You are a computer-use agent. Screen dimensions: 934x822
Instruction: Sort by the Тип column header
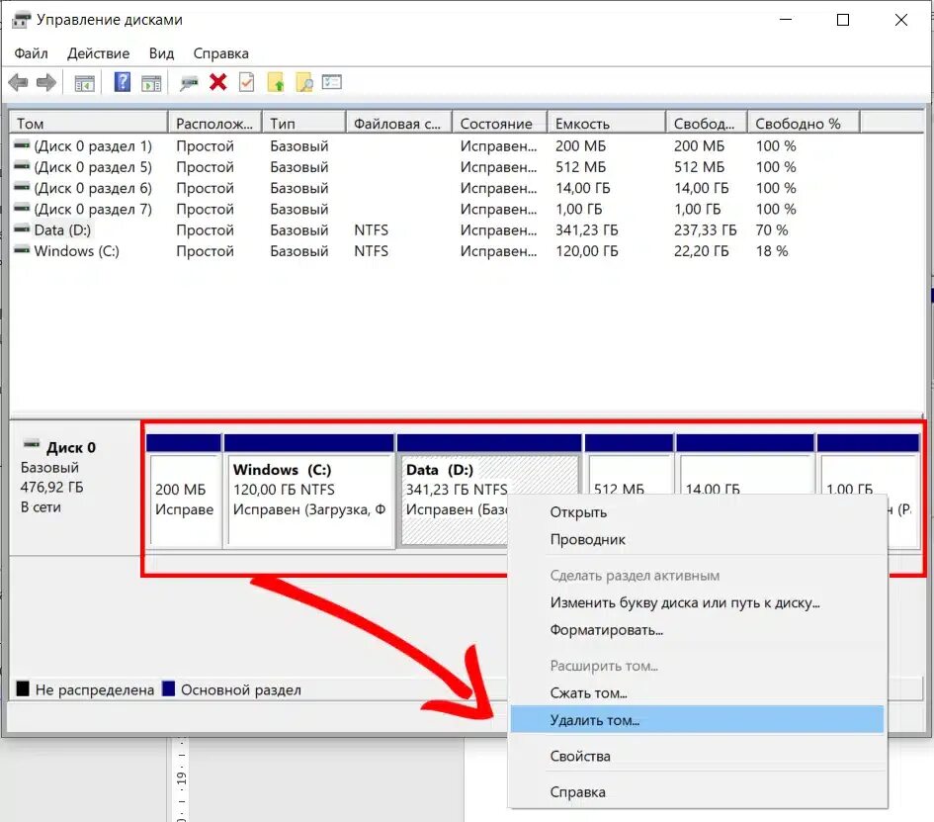point(303,124)
